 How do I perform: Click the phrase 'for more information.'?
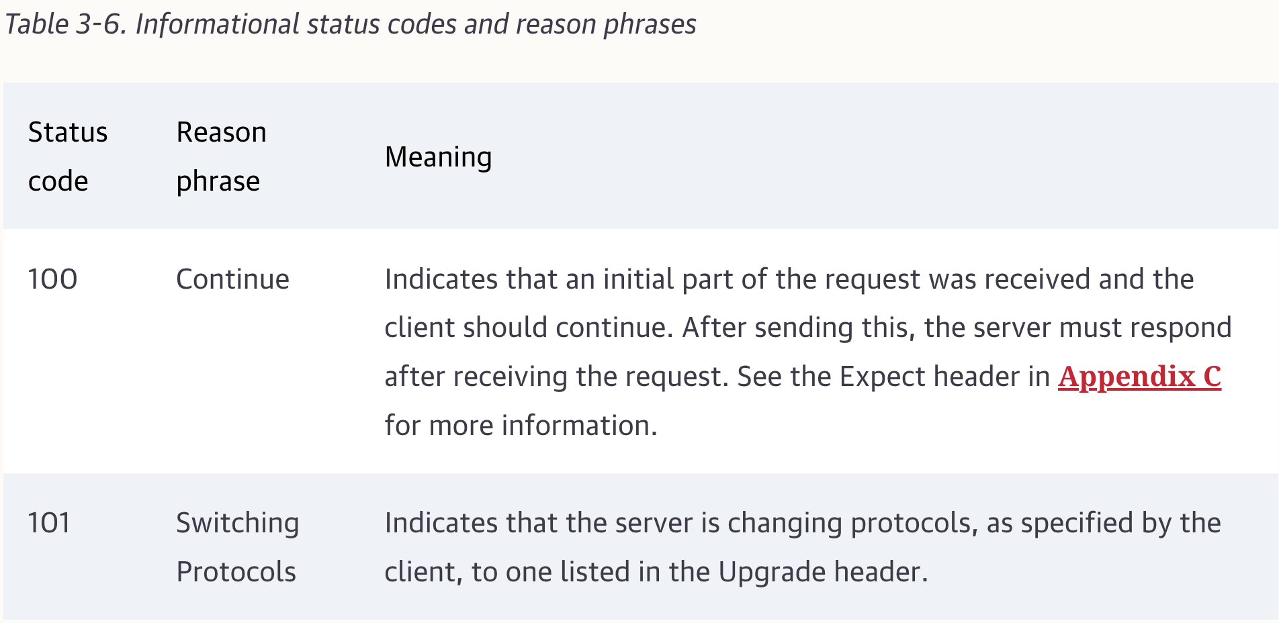tap(521, 426)
